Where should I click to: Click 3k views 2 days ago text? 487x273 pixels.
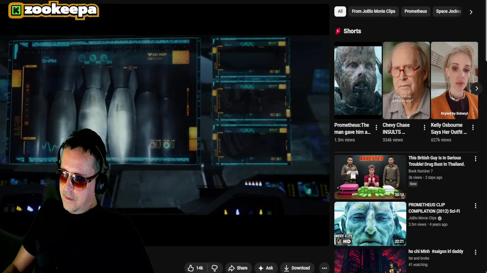tap(425, 177)
